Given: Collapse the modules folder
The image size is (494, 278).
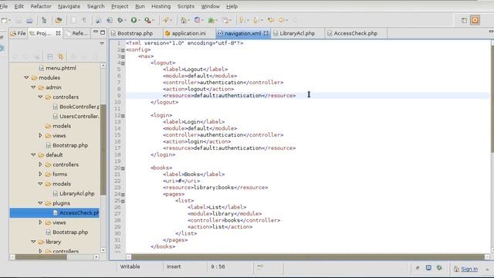Looking at the screenshot, I should tap(26, 77).
